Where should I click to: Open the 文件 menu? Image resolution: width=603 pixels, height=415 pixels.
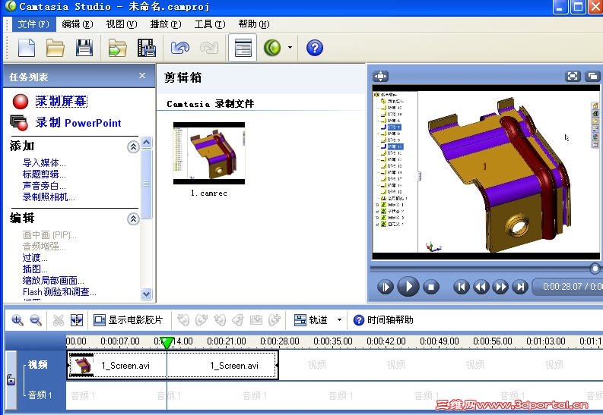point(33,24)
